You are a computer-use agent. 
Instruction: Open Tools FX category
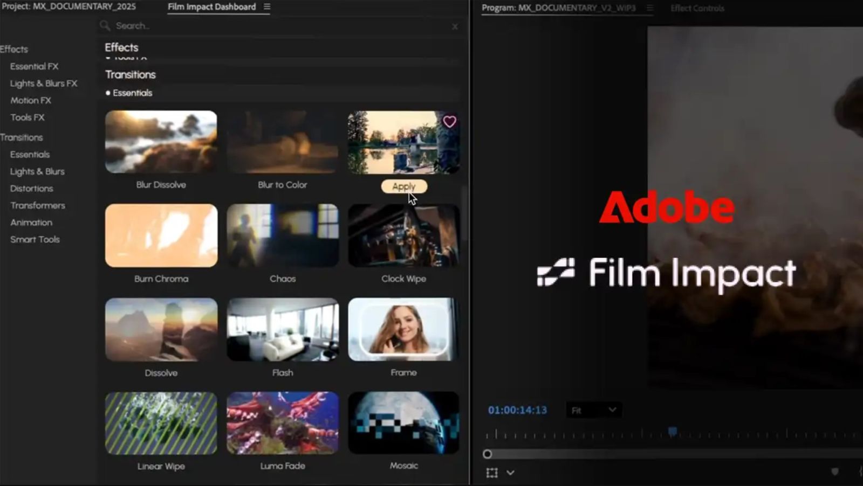[27, 117]
